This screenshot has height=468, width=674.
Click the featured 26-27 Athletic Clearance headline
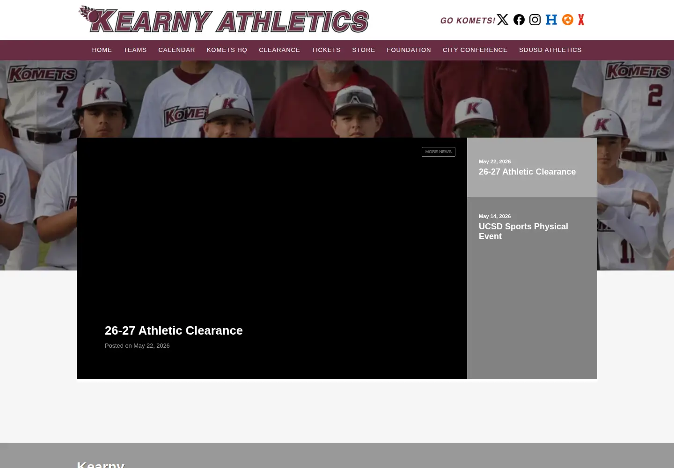tap(174, 330)
